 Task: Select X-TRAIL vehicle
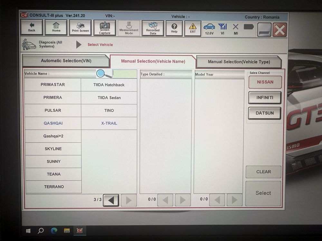point(109,123)
